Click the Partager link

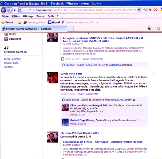(x=9, y=67)
